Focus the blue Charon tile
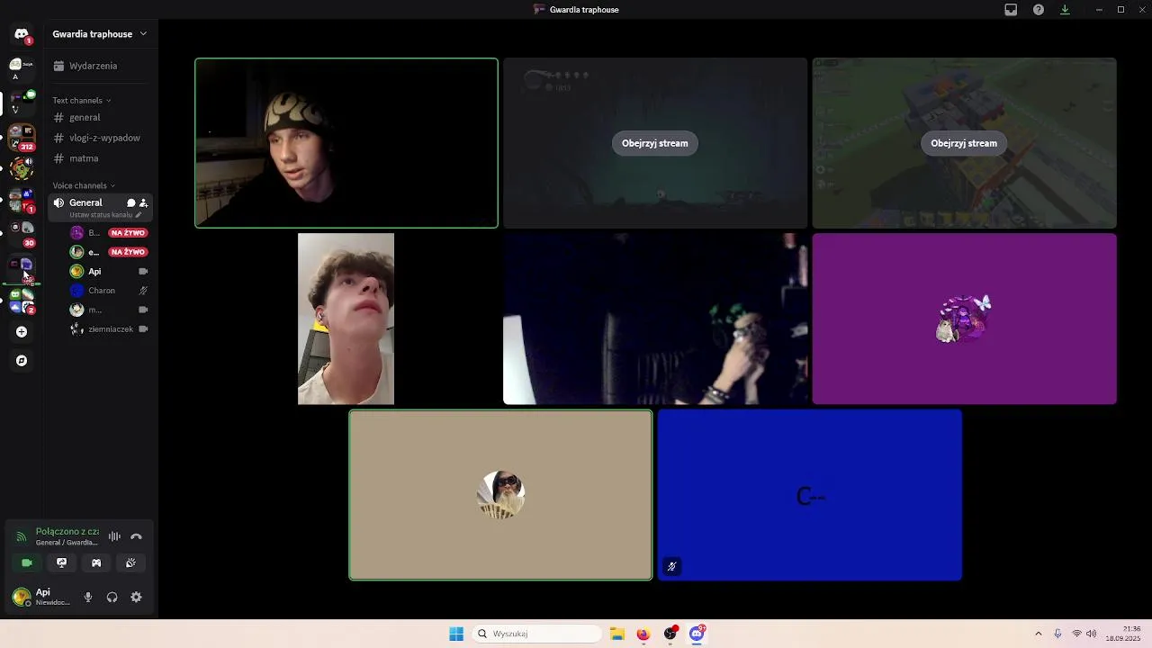 click(810, 495)
